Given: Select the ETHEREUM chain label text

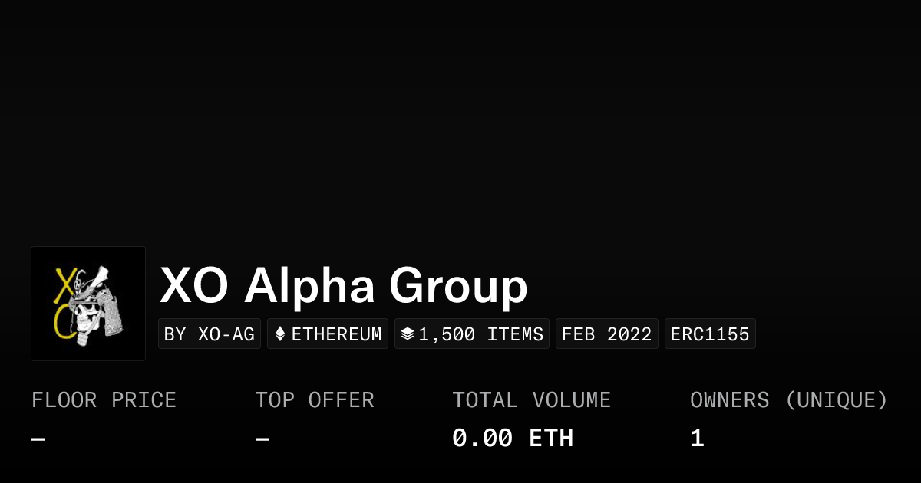Looking at the screenshot, I should click(336, 334).
